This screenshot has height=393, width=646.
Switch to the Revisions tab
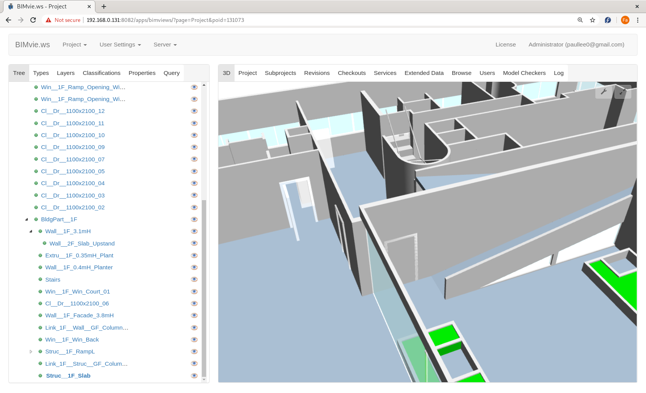pos(317,73)
